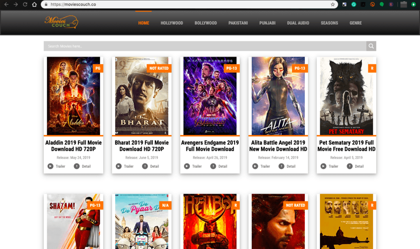This screenshot has width=420, height=249.
Task: Open the PAKISTANI category
Action: pyautogui.click(x=238, y=23)
